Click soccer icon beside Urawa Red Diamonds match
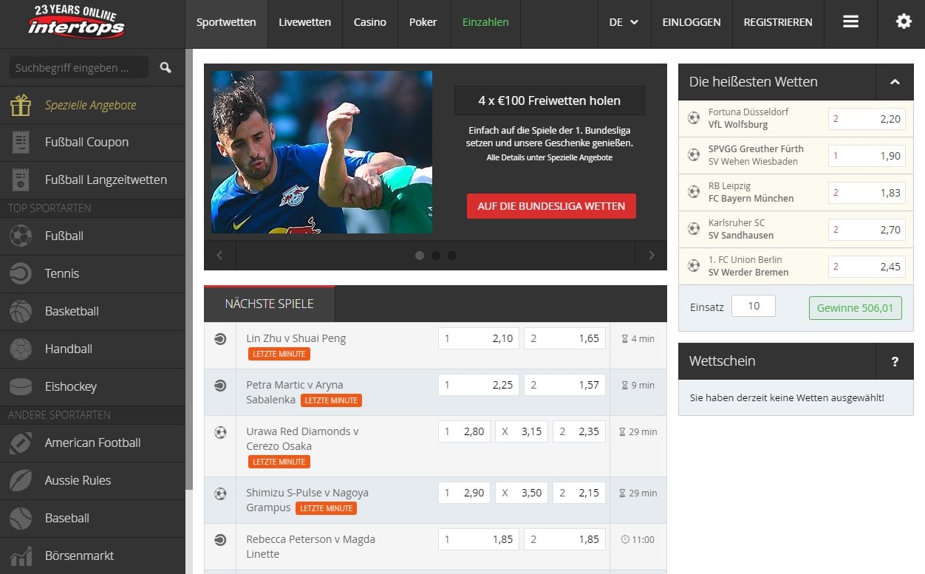 220,433
